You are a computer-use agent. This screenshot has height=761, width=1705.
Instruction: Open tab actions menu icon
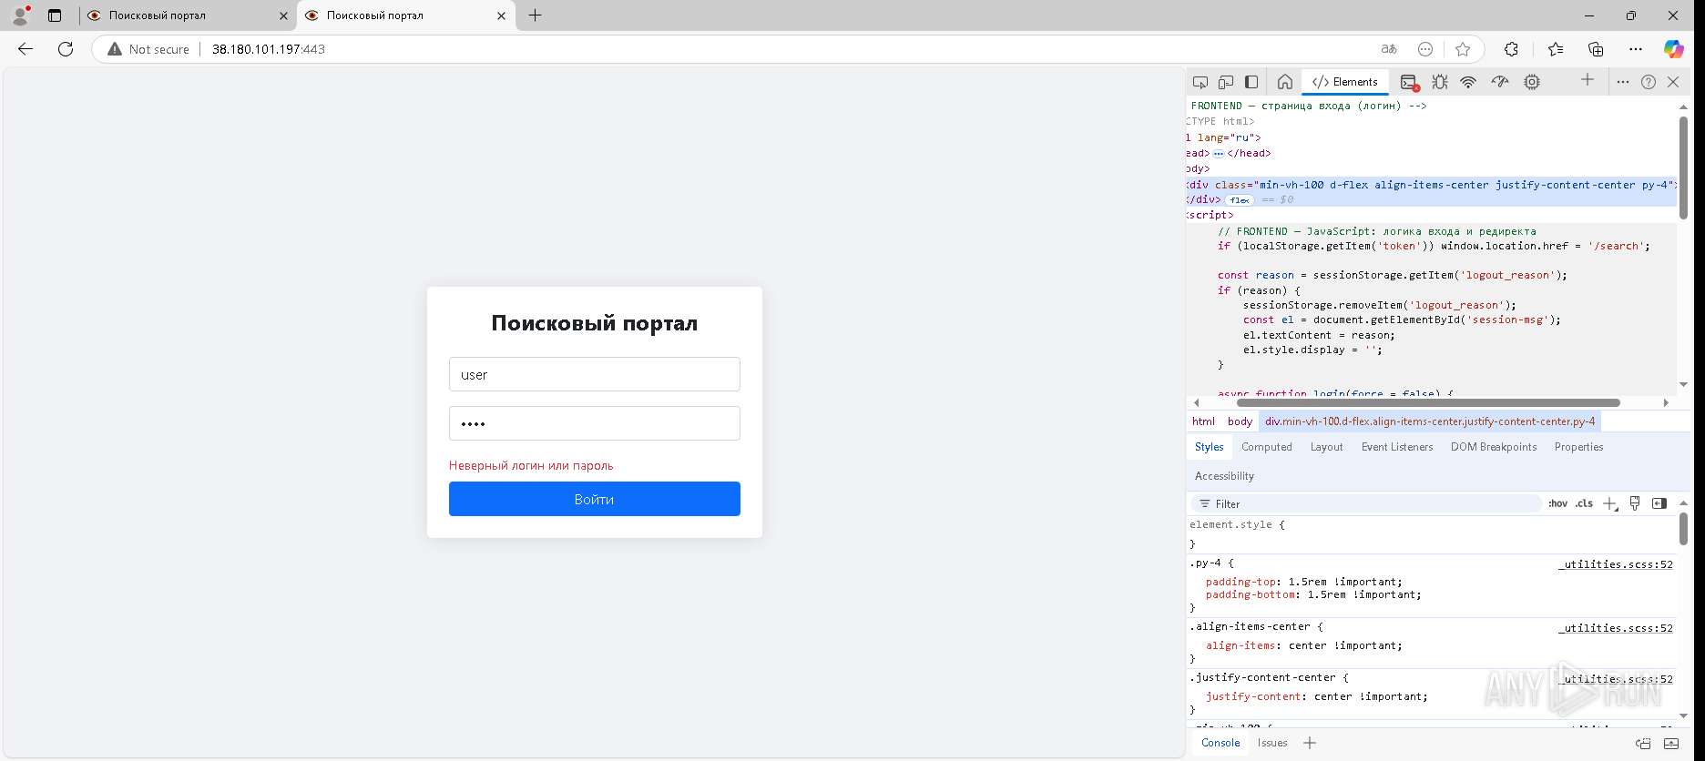(55, 15)
